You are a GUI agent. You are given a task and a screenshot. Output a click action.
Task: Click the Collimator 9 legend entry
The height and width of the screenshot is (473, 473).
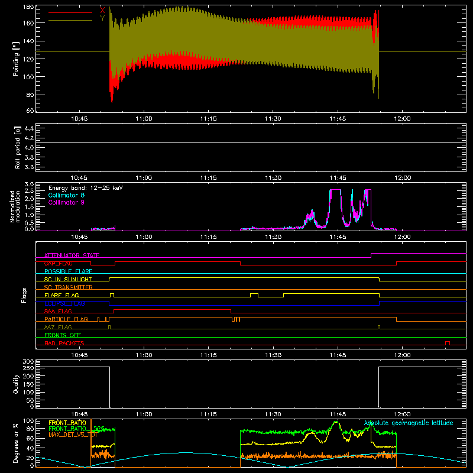coord(66,202)
